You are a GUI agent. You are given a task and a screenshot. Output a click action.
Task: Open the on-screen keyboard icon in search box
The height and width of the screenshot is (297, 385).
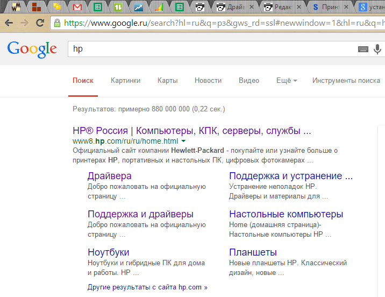tap(363, 49)
